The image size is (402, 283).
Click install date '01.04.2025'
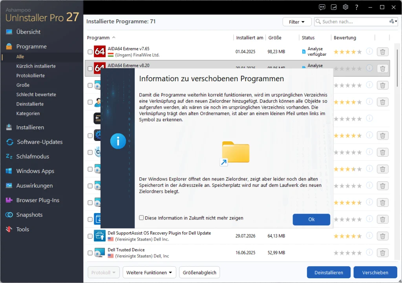click(245, 51)
